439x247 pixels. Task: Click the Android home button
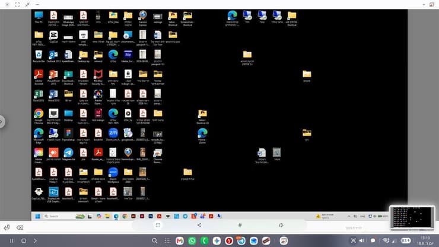click(24, 241)
